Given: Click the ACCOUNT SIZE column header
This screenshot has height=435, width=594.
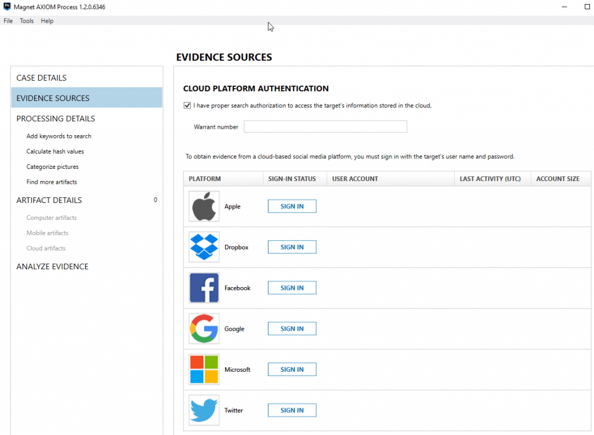Looking at the screenshot, I should tap(561, 179).
